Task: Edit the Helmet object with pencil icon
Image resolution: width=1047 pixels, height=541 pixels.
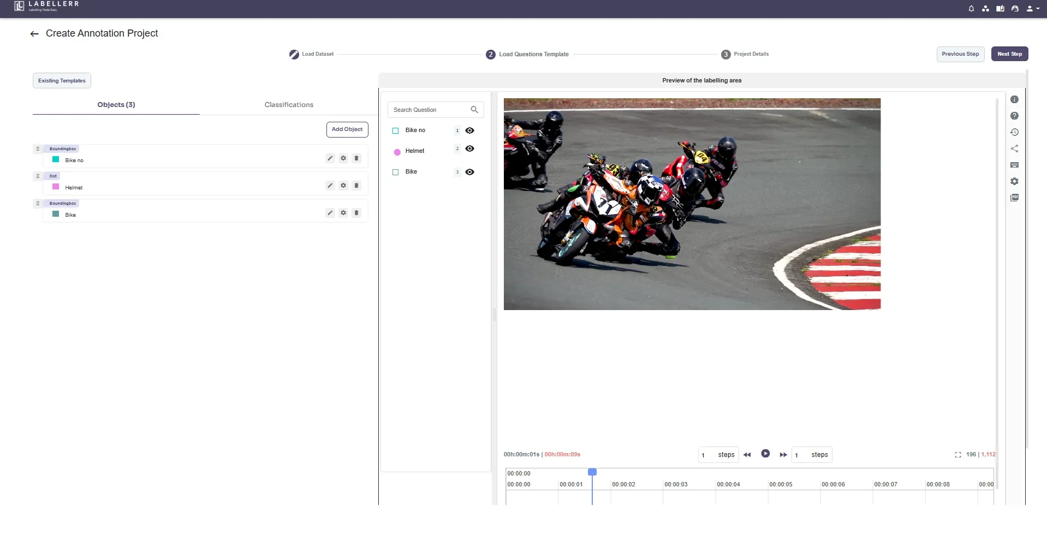Action: [x=330, y=186]
